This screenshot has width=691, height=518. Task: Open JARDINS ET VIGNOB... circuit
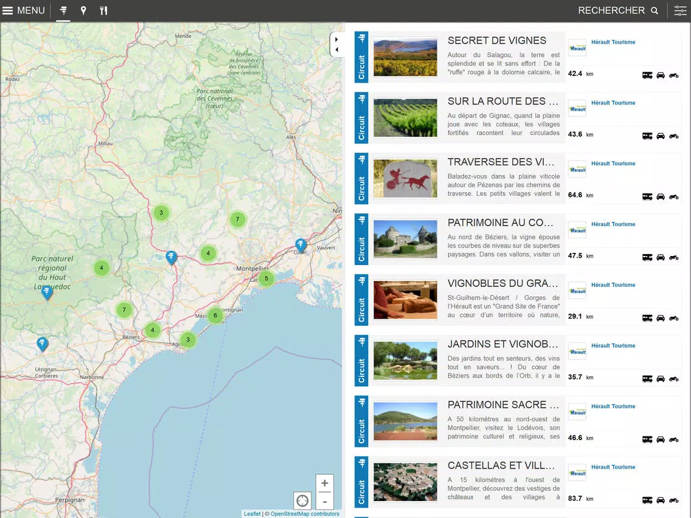[x=503, y=345]
